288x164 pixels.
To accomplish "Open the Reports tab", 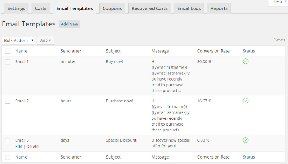I will [219, 8].
